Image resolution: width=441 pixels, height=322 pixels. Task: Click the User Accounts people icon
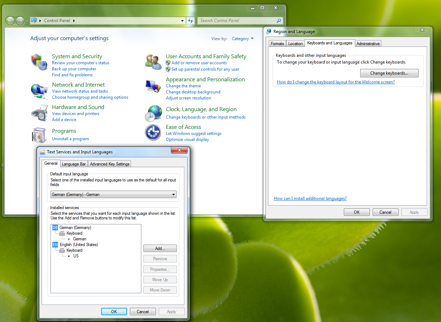point(153,62)
